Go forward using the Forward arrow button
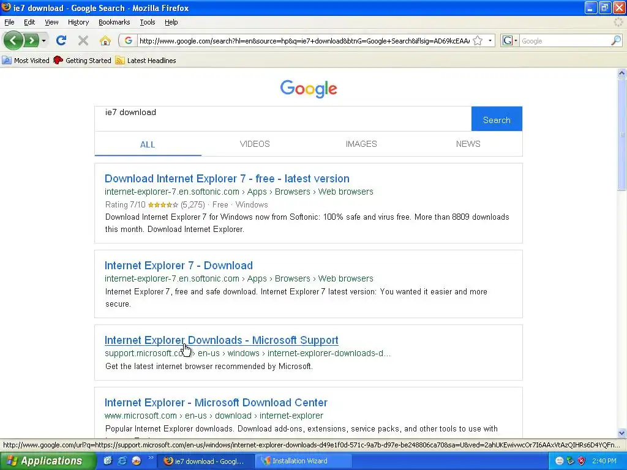Viewport: 627px width, 470px height. pos(31,40)
